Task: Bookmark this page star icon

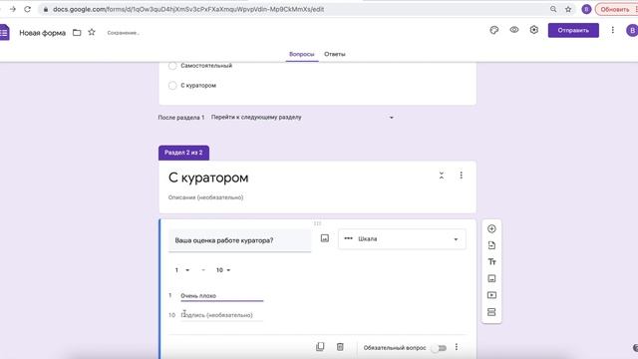Action: click(568, 9)
